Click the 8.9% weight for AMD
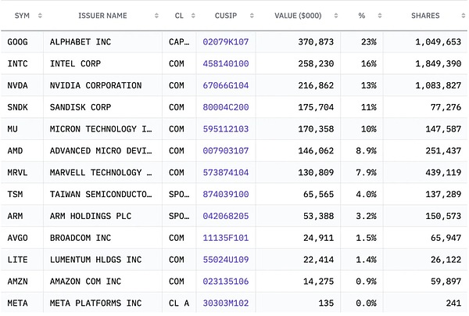469x316 pixels. [366, 151]
